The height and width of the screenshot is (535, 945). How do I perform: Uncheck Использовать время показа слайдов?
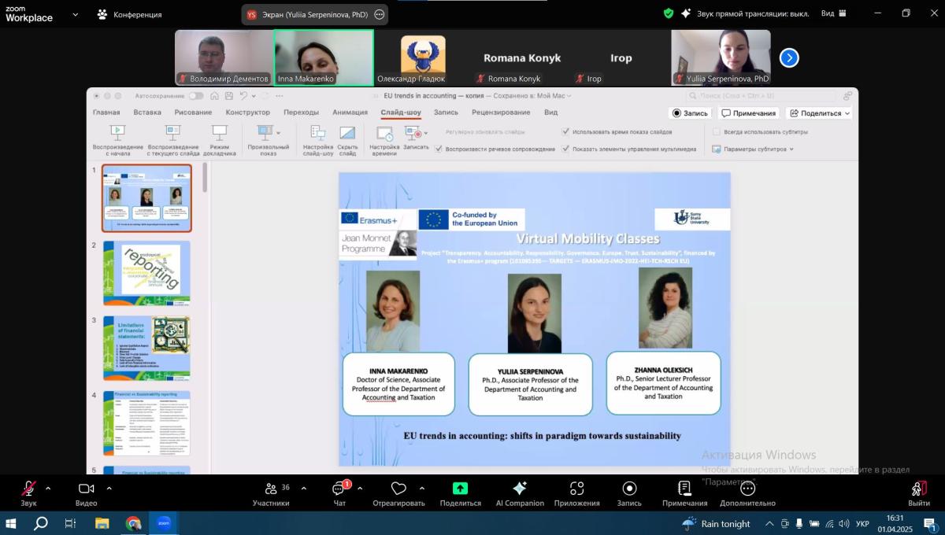[565, 132]
